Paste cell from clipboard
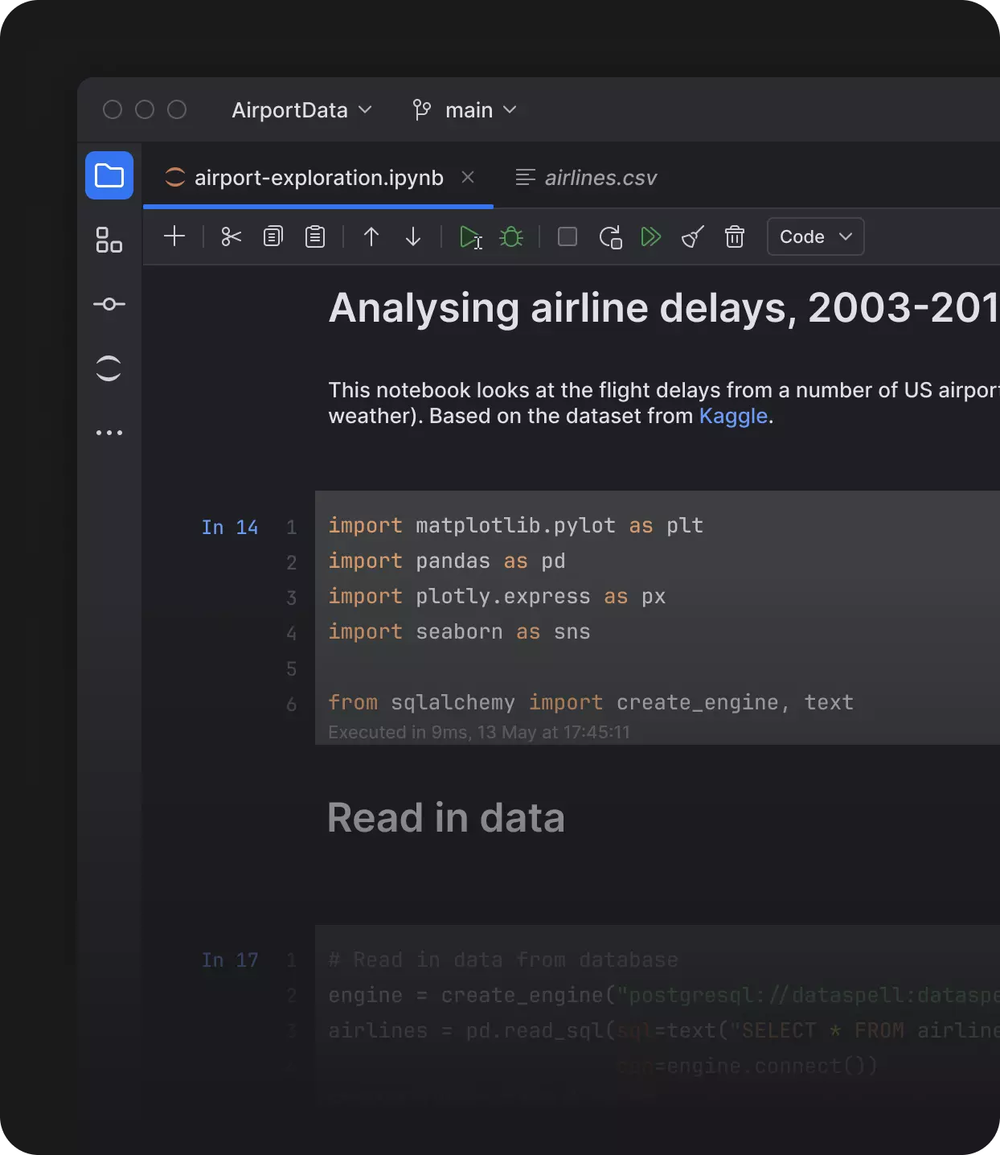 point(314,236)
